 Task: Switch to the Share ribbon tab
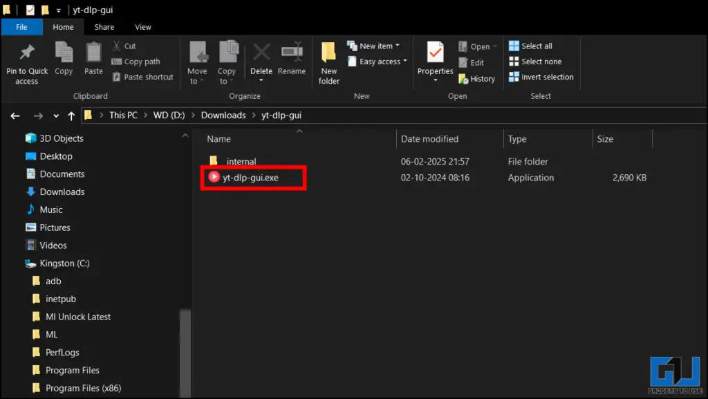click(104, 27)
